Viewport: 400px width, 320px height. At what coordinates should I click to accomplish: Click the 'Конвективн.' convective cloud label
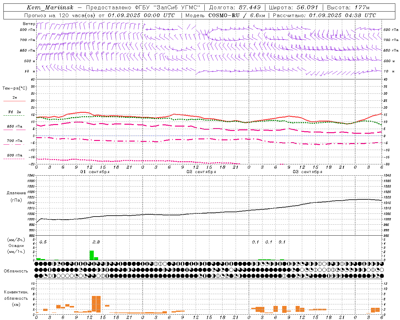(x=16, y=292)
